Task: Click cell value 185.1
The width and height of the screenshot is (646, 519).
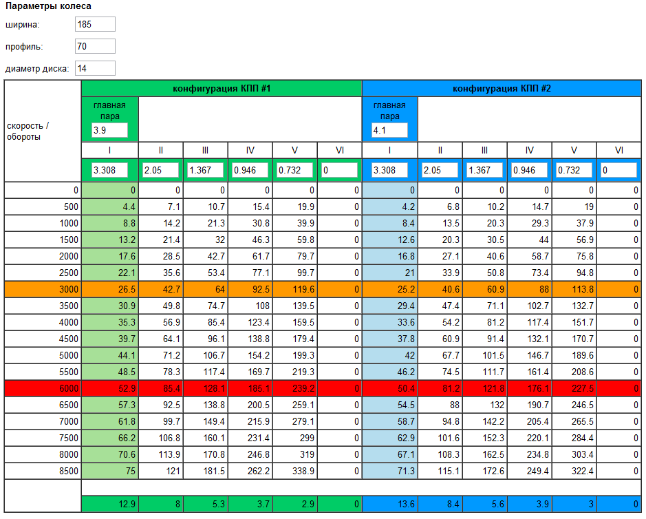Action: [250, 388]
